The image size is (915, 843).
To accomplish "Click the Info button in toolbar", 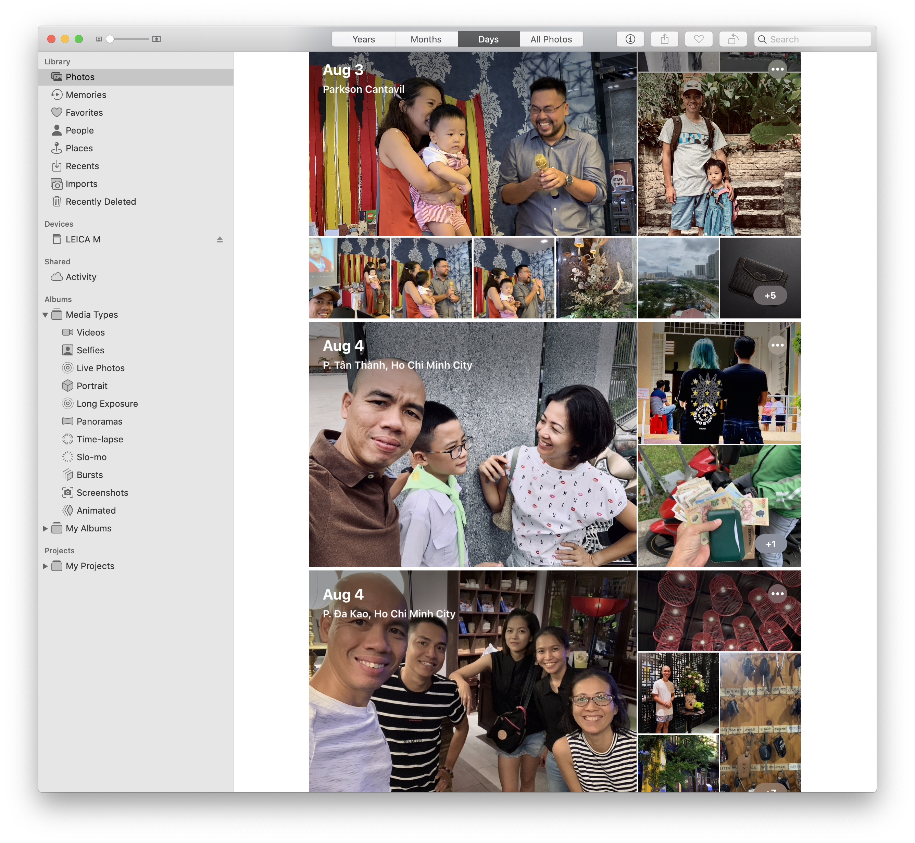I will click(x=631, y=38).
